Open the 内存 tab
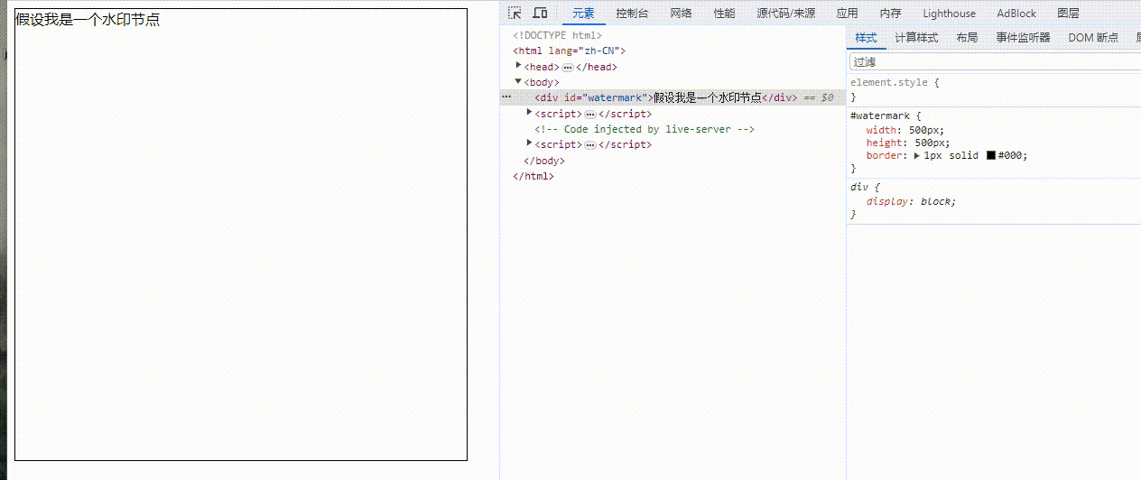Image resolution: width=1141 pixels, height=480 pixels. [x=890, y=14]
